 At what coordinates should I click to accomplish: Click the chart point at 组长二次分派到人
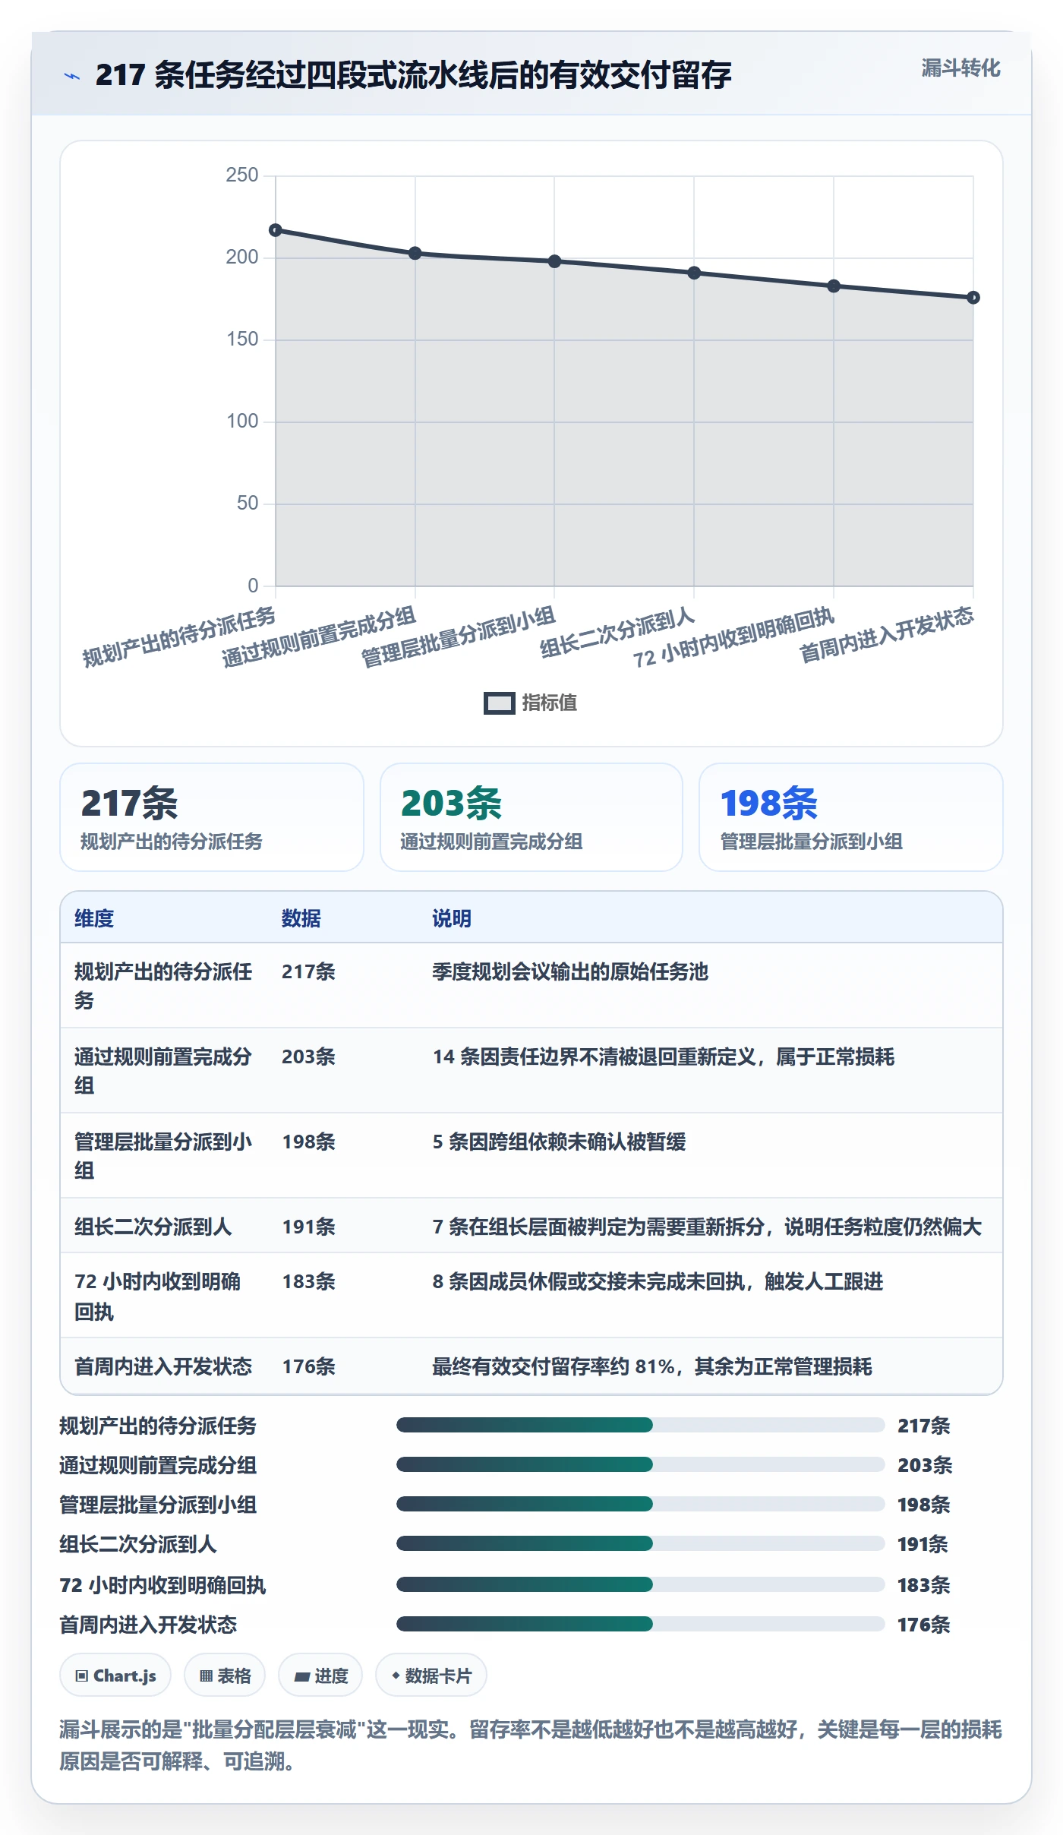tap(694, 273)
